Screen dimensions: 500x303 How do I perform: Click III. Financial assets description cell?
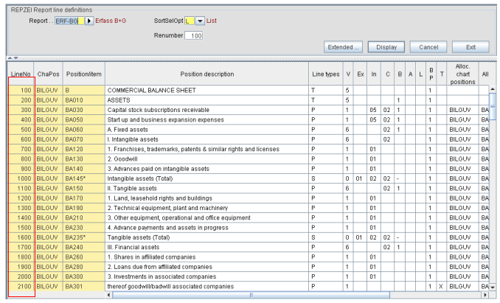point(207,247)
